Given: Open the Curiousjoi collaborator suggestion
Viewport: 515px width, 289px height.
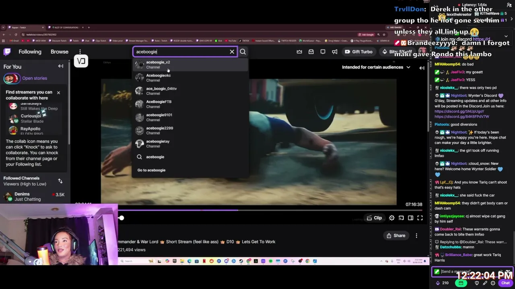Looking at the screenshot, I should 31,118.
